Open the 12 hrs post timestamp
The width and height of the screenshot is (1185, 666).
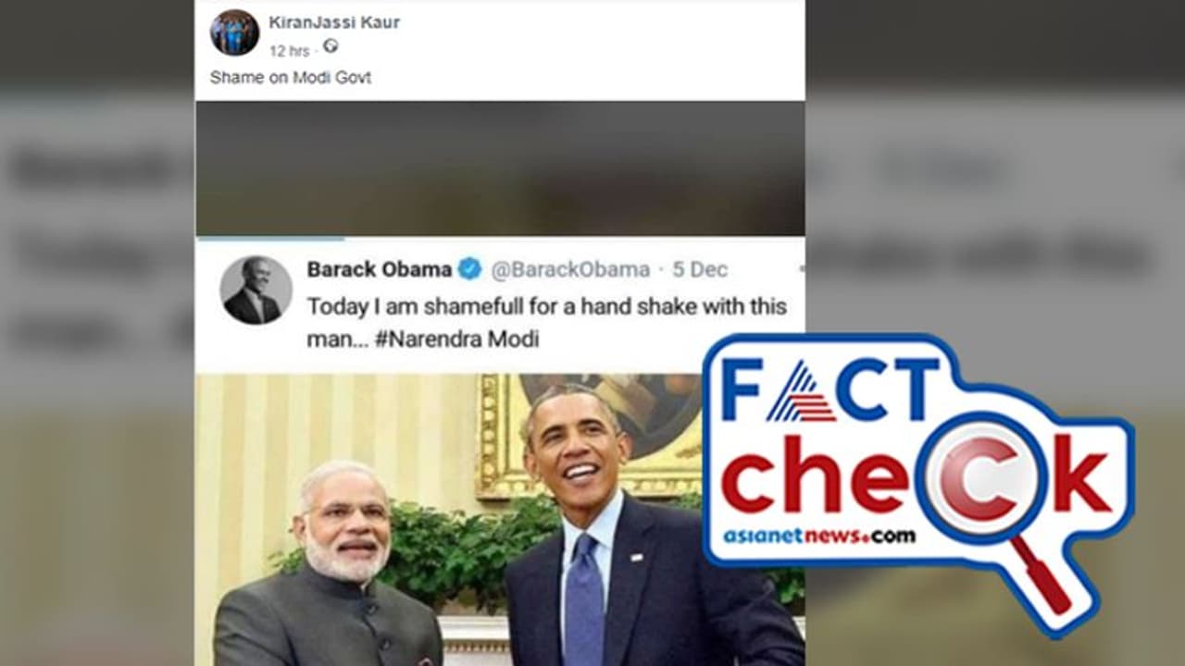point(290,51)
